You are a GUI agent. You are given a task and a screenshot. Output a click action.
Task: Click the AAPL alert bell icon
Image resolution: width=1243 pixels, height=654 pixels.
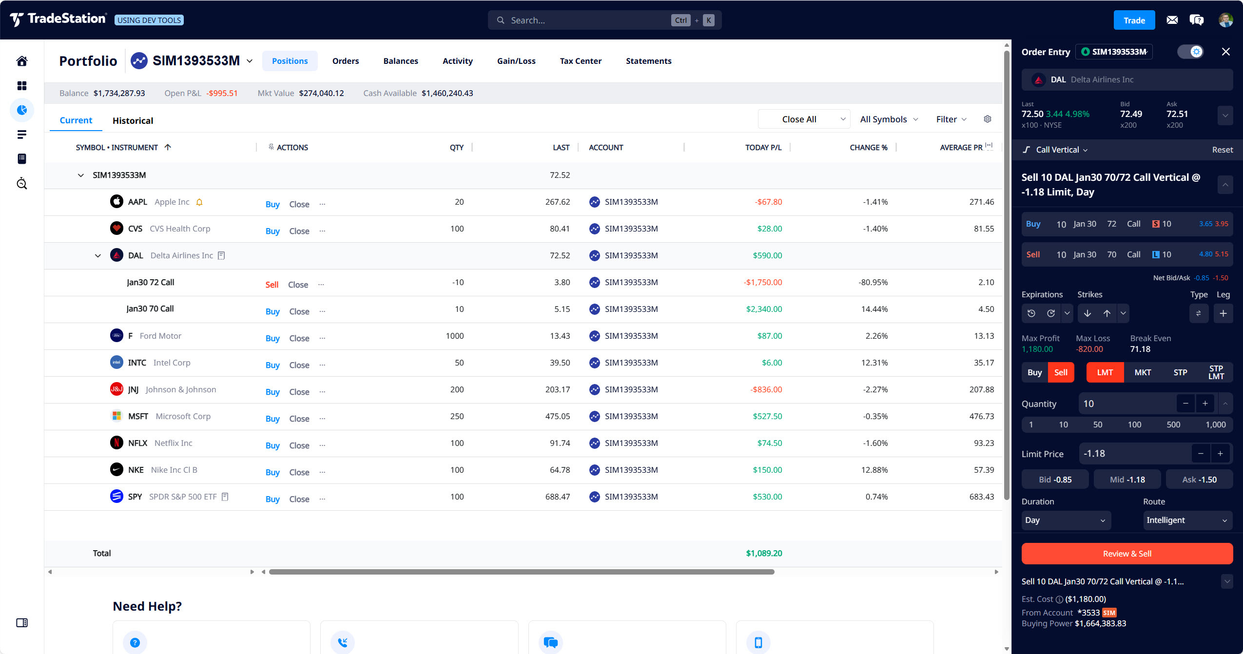(199, 202)
